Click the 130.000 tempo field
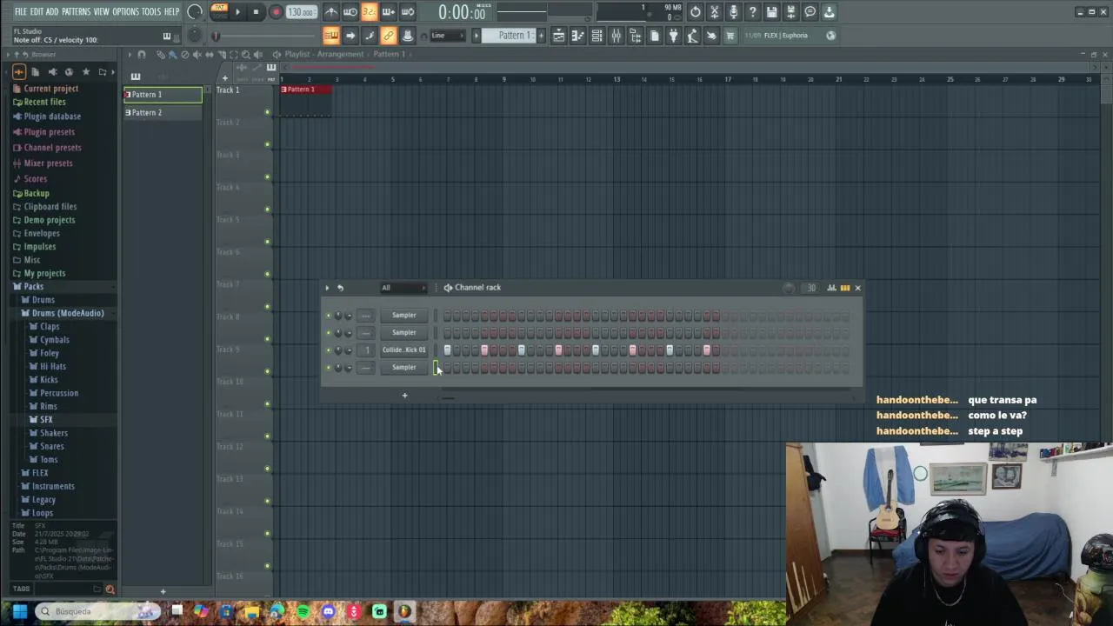Image resolution: width=1113 pixels, height=626 pixels. click(301, 12)
